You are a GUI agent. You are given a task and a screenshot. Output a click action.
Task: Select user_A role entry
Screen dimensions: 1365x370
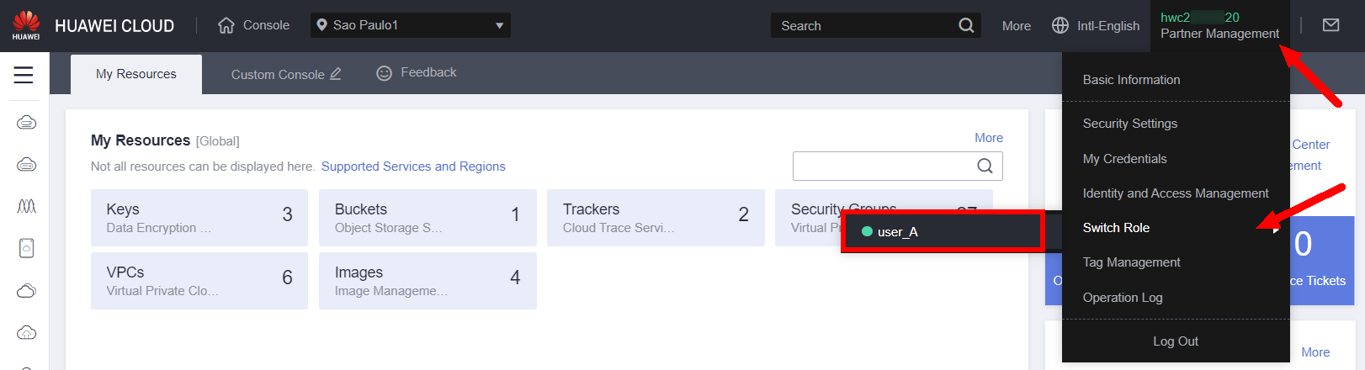point(898,232)
